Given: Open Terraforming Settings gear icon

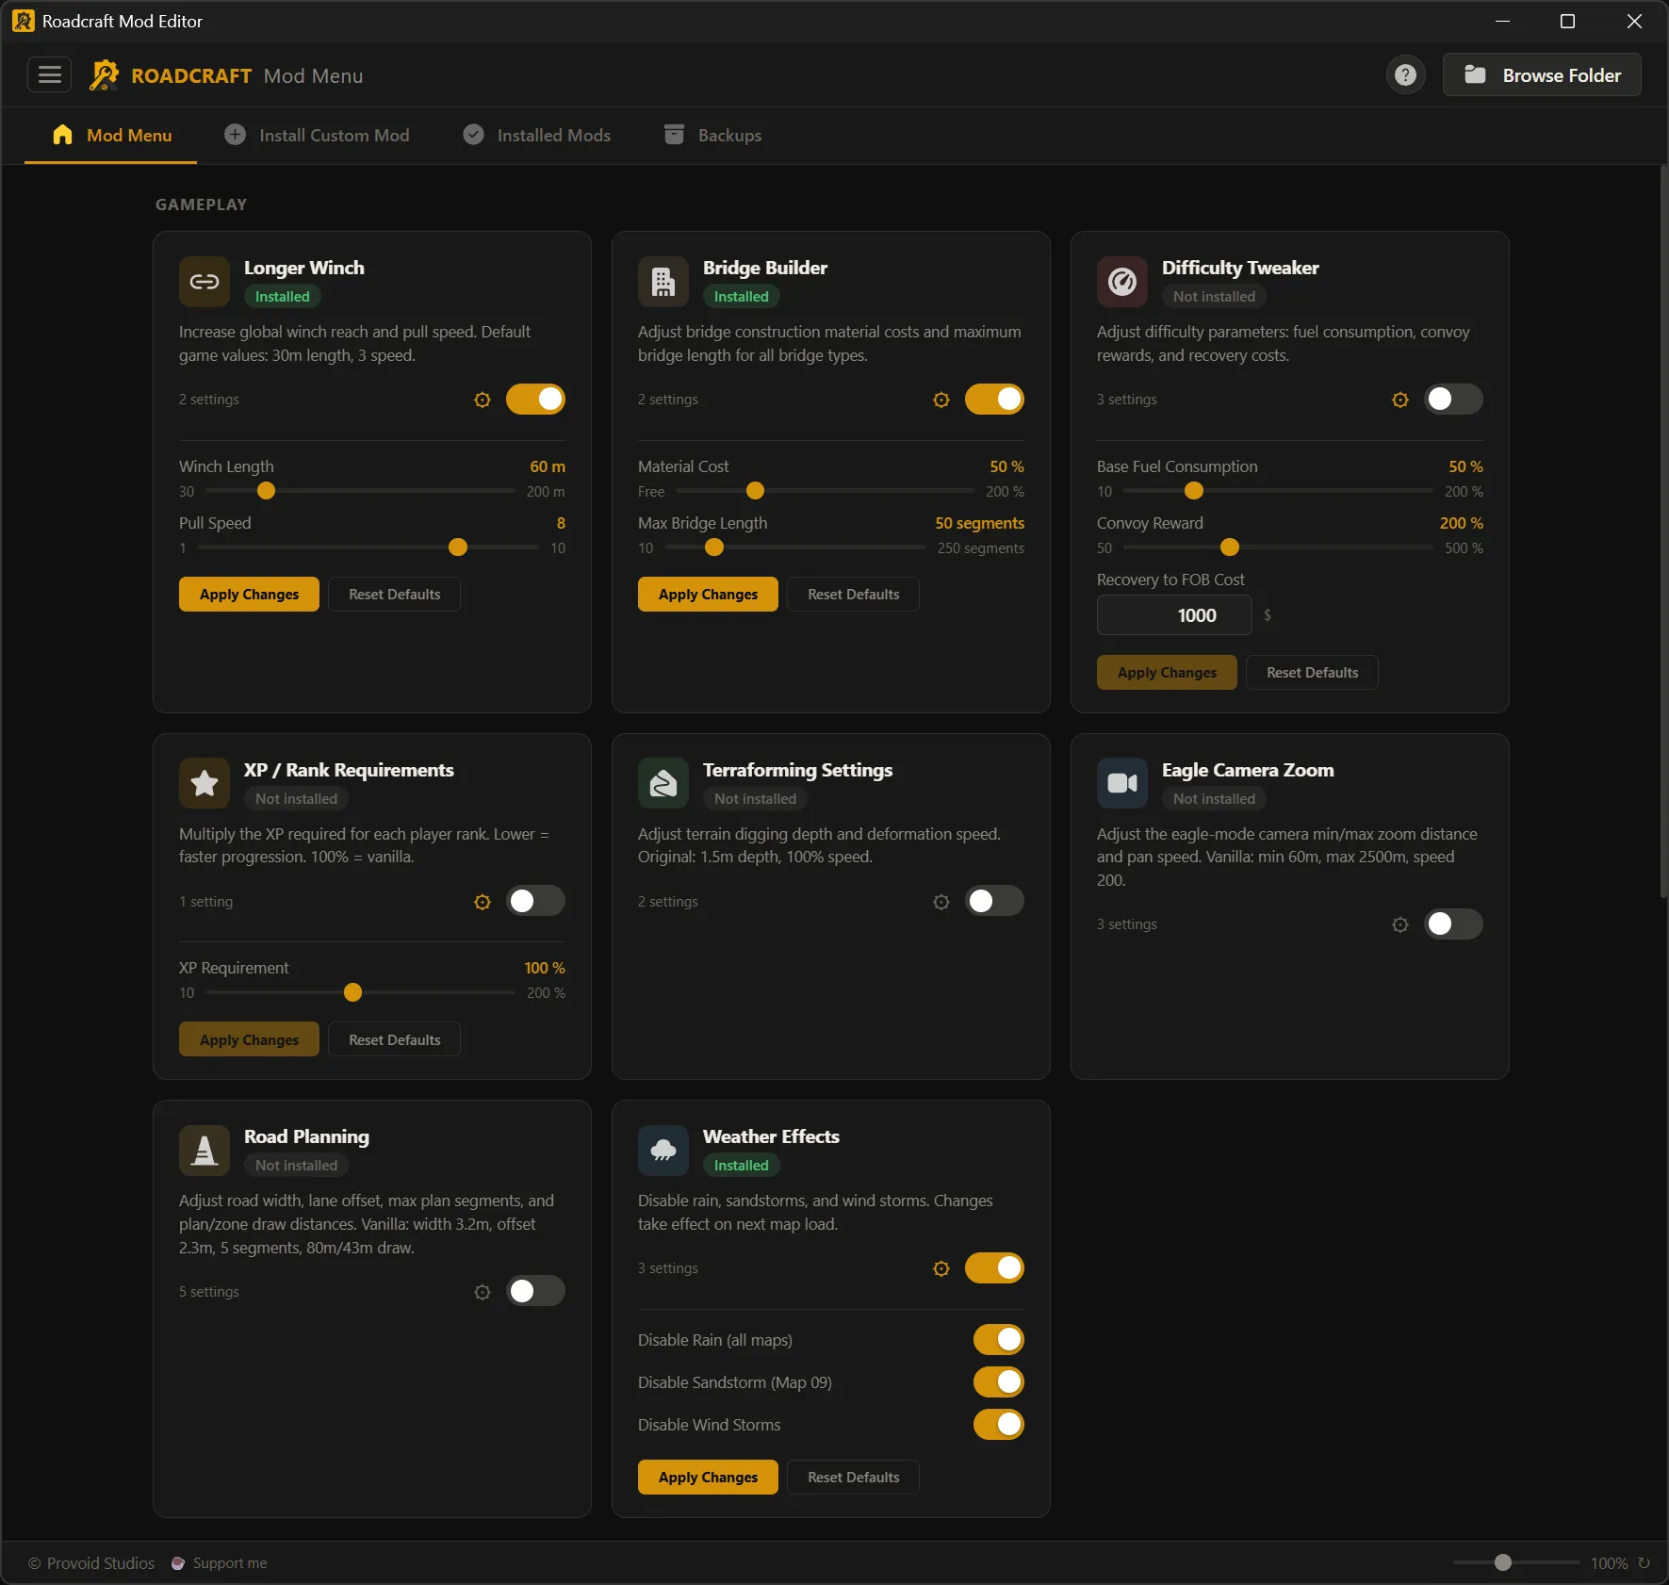Looking at the screenshot, I should tap(941, 902).
